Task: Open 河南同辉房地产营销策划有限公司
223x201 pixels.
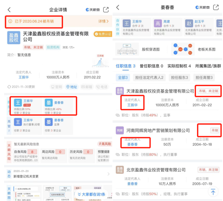Action: click(158, 130)
